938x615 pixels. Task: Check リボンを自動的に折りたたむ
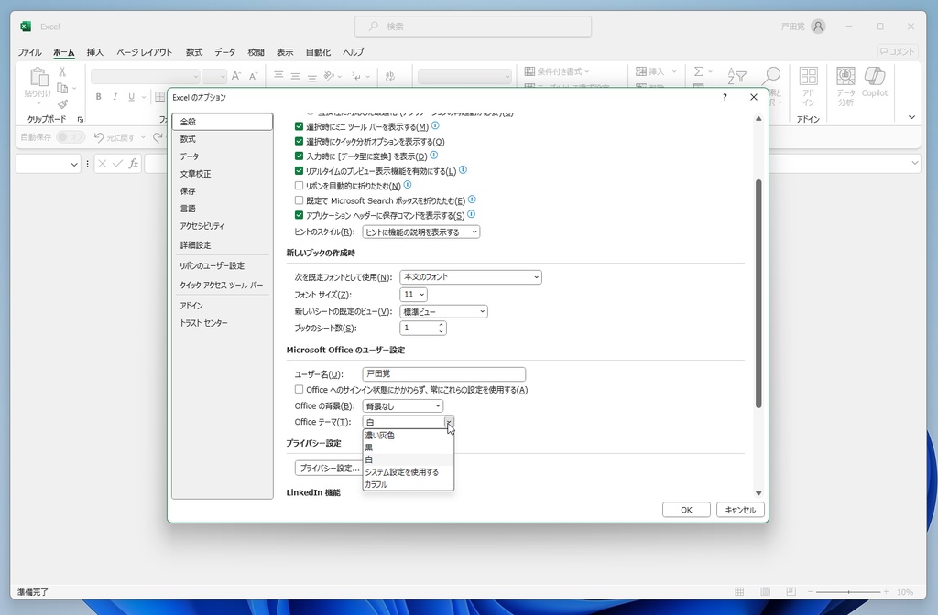coord(300,186)
